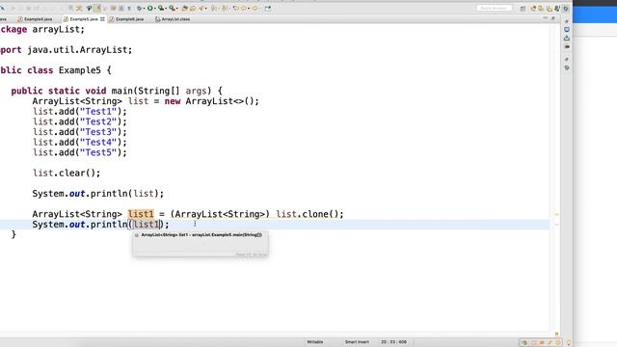Click 'Writable' in the status bar
The image size is (617, 347).
point(315,342)
